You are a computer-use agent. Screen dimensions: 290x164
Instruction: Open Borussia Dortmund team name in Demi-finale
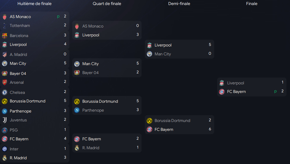172,121
